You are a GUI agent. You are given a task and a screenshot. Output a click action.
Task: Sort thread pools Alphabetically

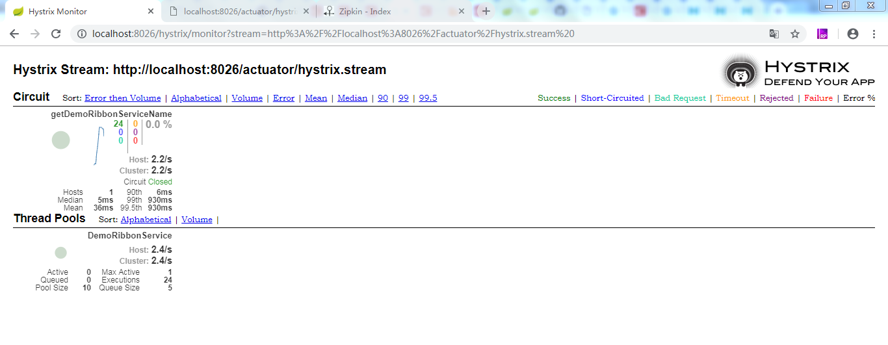coord(146,220)
